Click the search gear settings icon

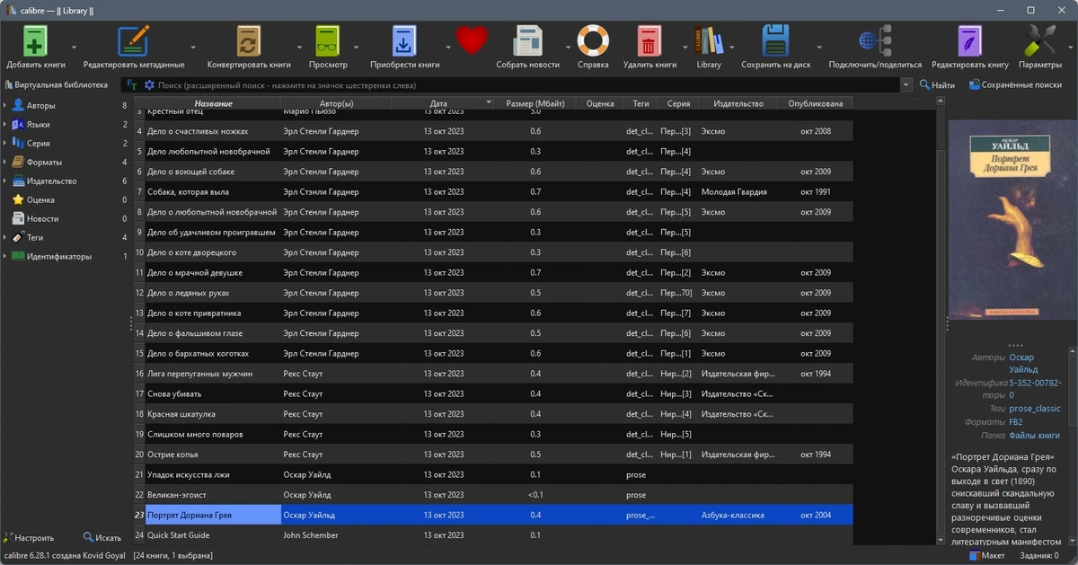click(x=149, y=84)
